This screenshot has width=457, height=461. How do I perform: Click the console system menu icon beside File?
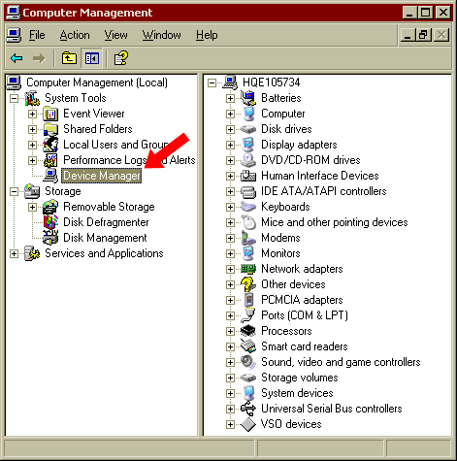[x=14, y=35]
